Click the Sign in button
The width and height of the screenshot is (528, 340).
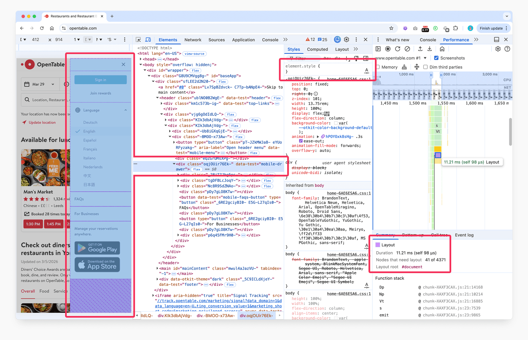tap(100, 80)
